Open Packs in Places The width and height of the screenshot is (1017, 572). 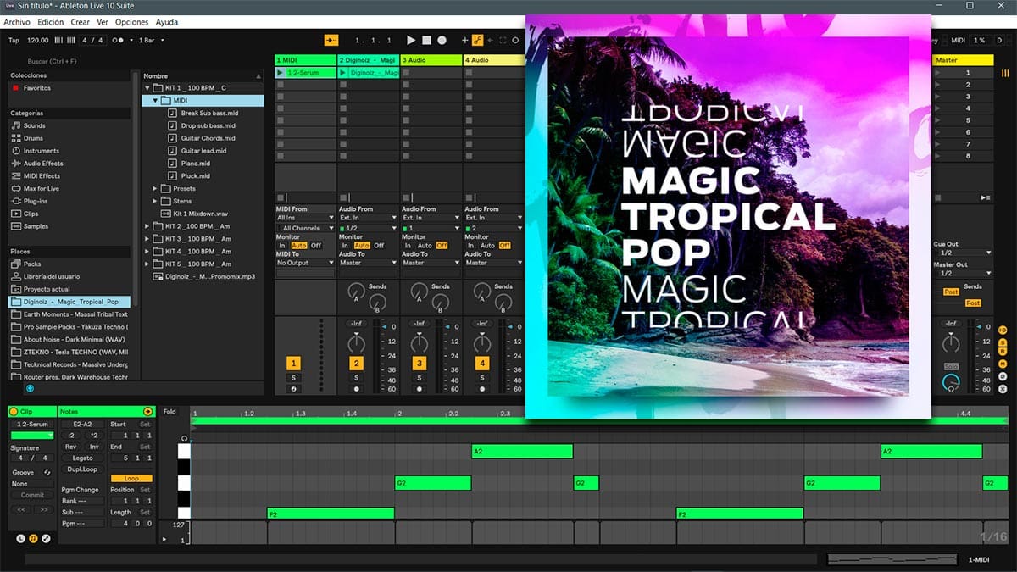[x=32, y=264]
